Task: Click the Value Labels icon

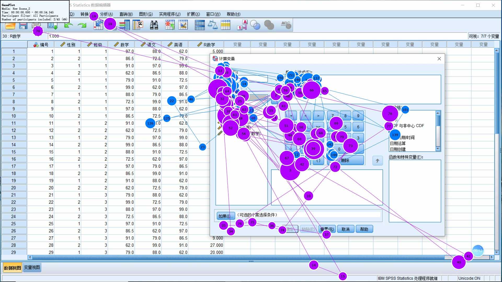Action: tap(242, 25)
